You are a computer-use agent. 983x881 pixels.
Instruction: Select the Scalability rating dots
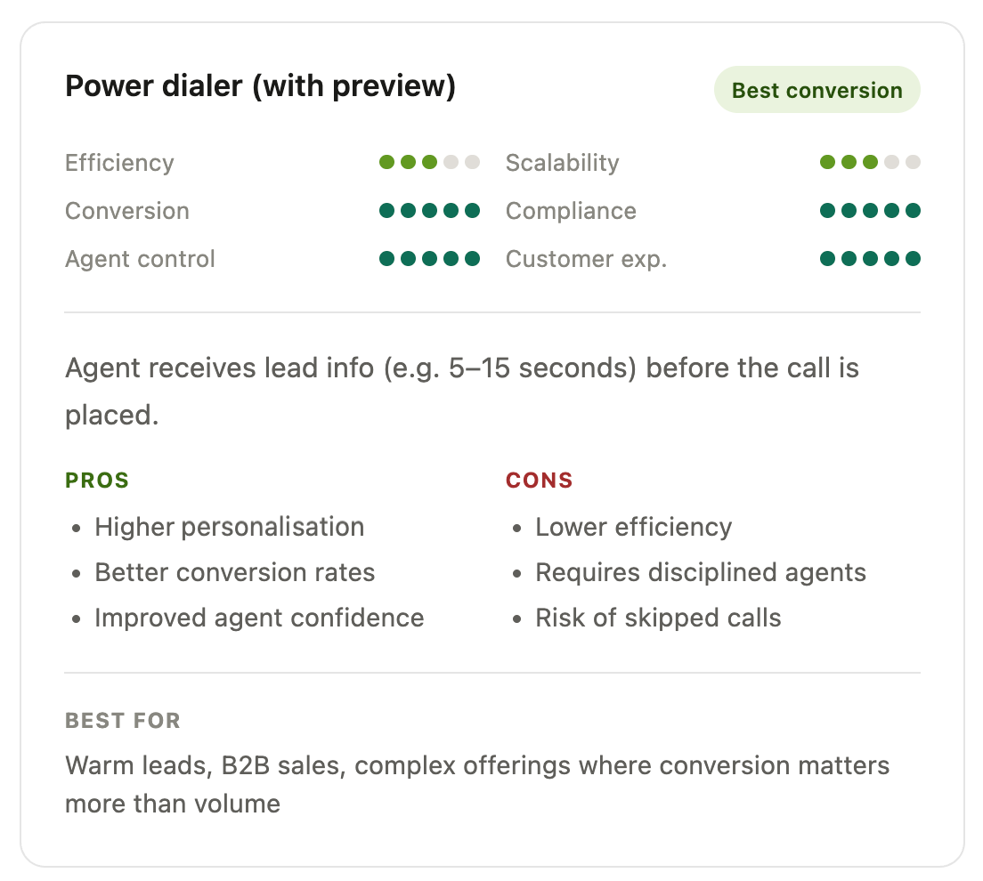click(x=870, y=162)
